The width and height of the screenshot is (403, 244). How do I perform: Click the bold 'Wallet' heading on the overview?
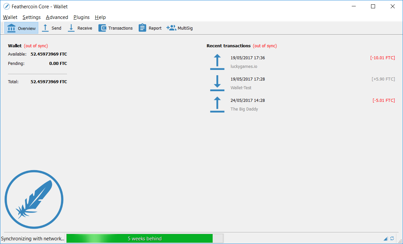(15, 46)
